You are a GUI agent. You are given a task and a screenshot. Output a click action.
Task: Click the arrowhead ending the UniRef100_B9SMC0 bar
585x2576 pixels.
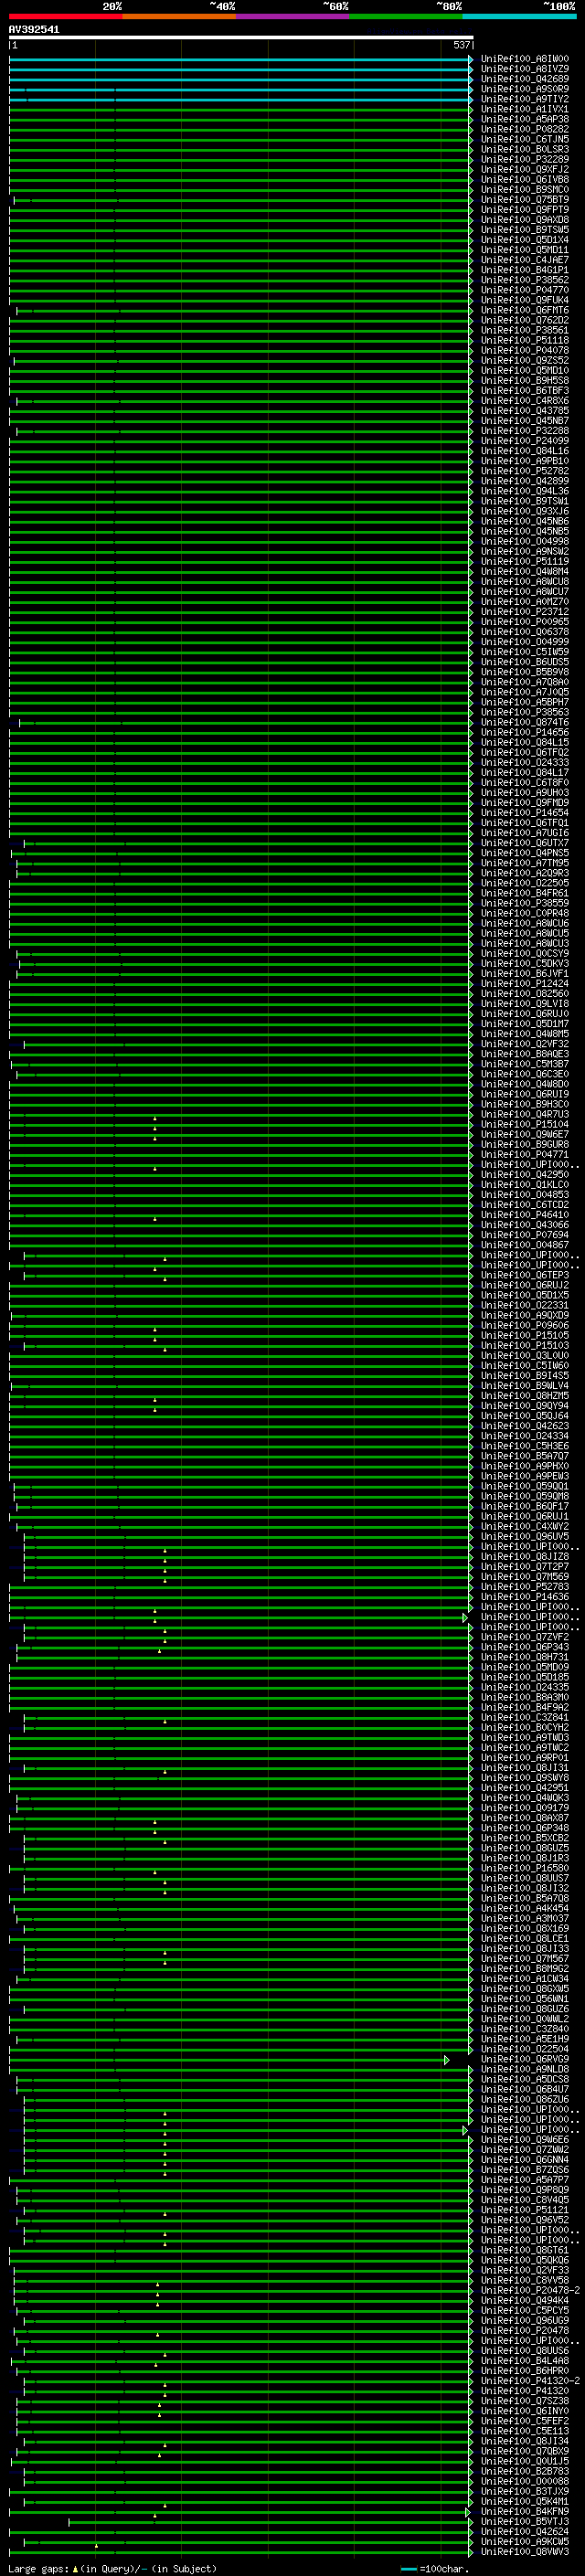(470, 190)
